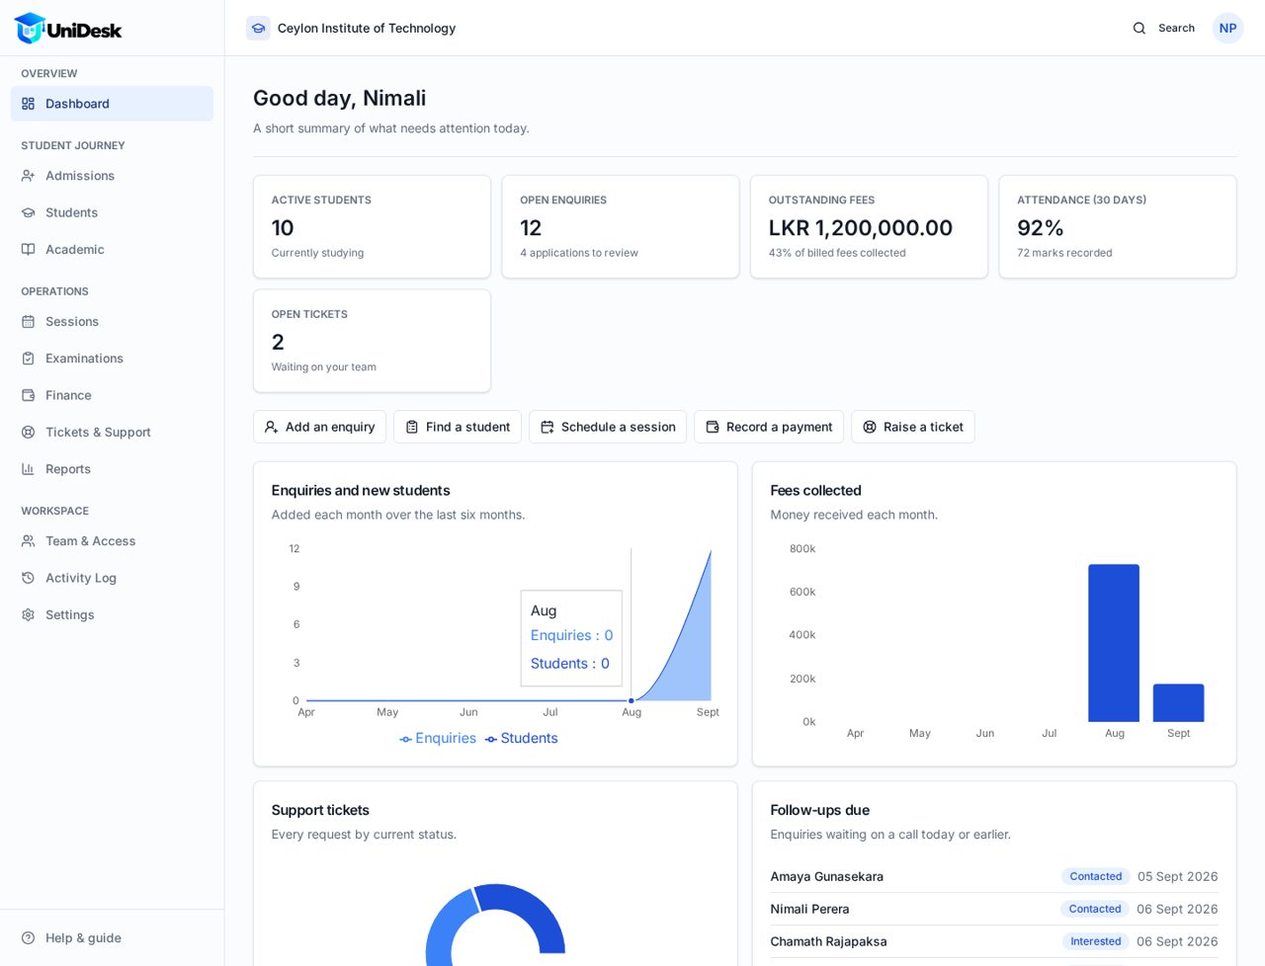1265x966 pixels.
Task: Click the clipboard icon on Find a student
Action: tap(411, 427)
